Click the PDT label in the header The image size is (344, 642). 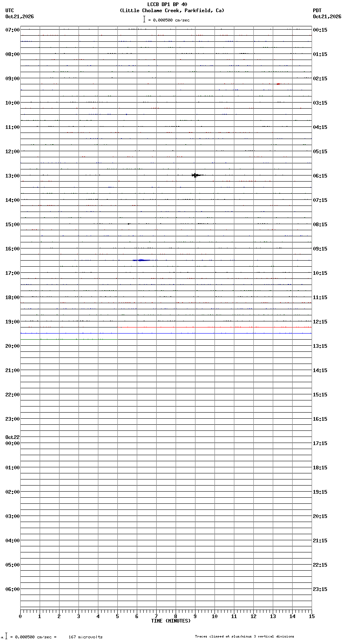point(317,11)
